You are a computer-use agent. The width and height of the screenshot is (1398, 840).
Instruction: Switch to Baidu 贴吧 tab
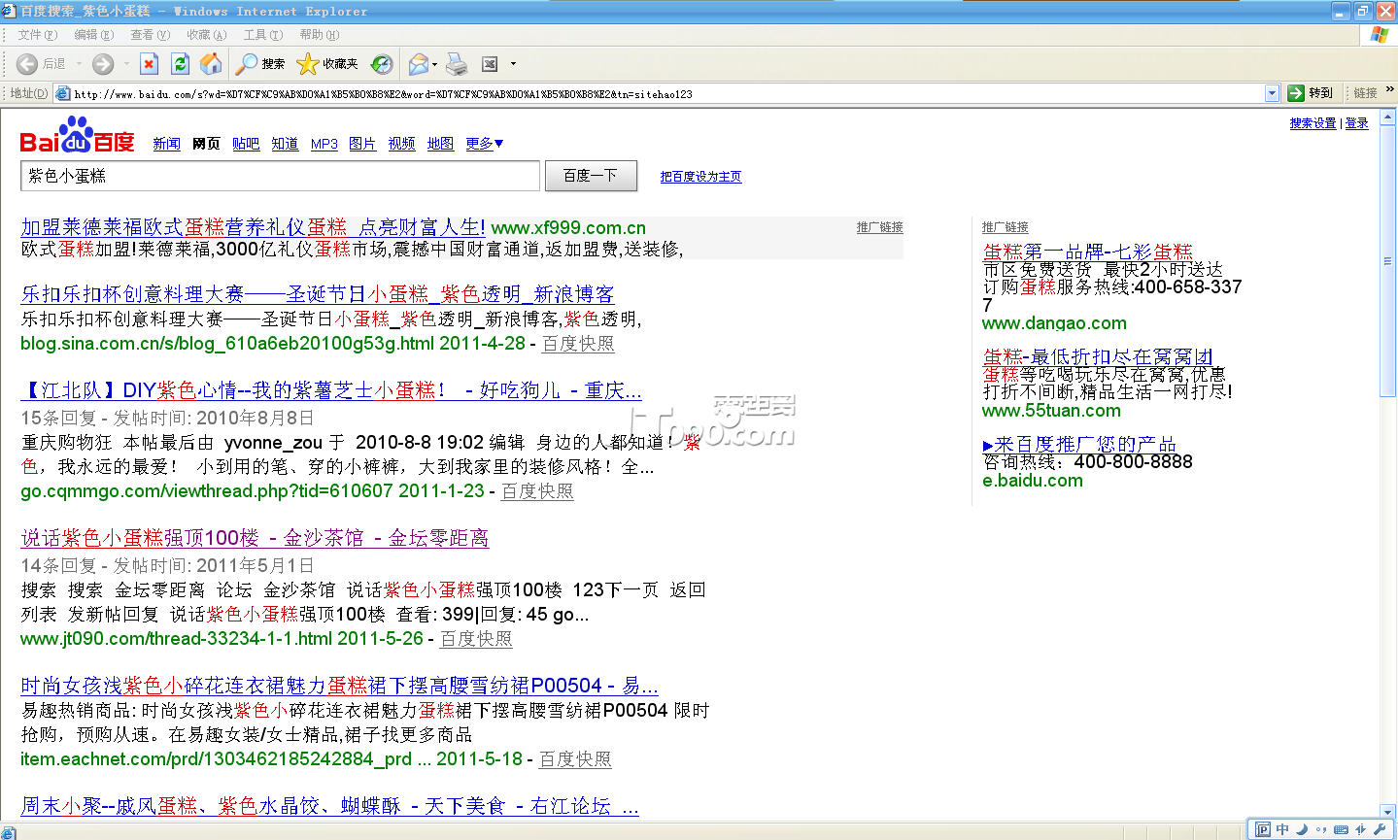[246, 144]
